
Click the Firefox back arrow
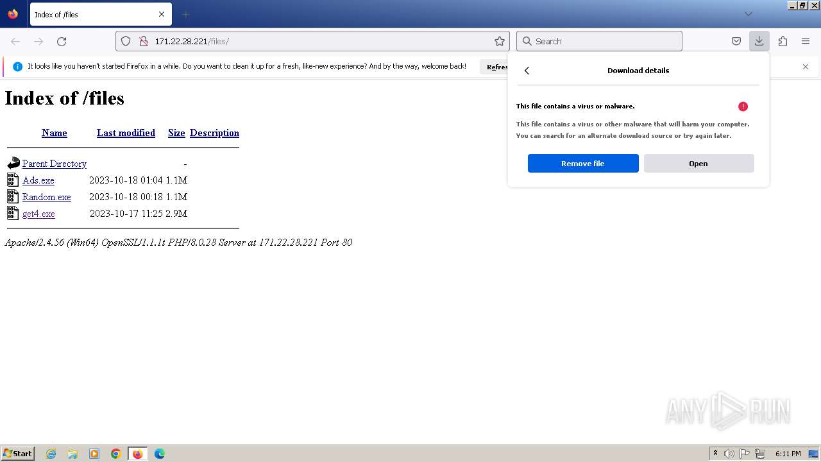(x=15, y=41)
